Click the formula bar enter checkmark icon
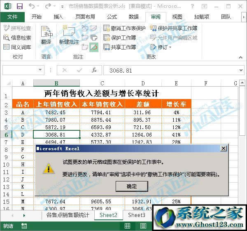Viewport: 247px width, 231px height. point(79,70)
